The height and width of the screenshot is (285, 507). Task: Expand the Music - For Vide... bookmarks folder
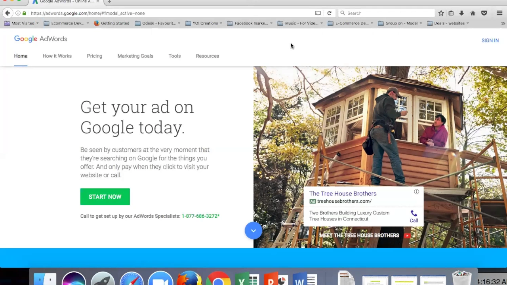(x=300, y=23)
